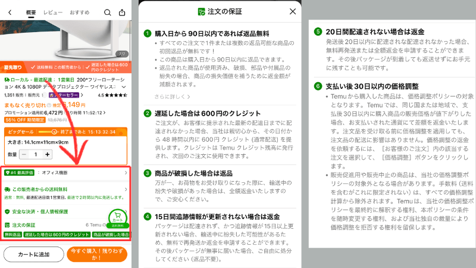Tap the カートに追加 button
The image size is (476, 268).
(34, 254)
